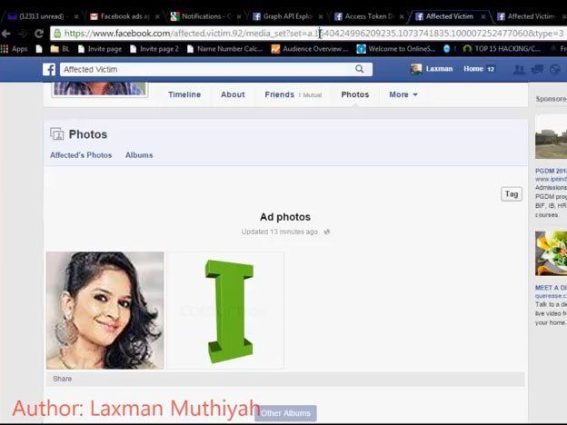
Task: Click the globe privacy icon under Ad photos
Action: [x=327, y=232]
